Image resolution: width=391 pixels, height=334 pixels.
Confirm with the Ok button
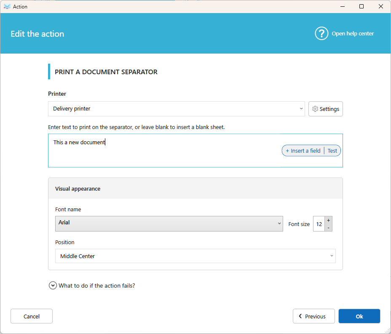359,316
